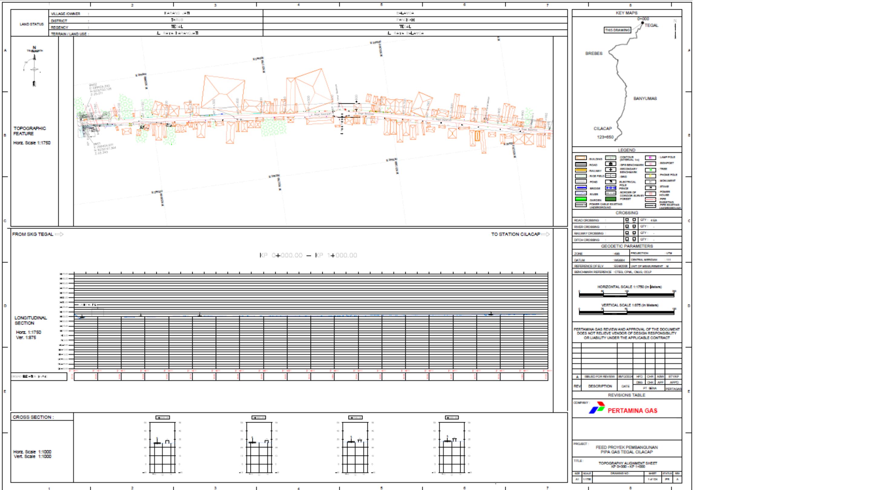Click first checkbox in Road Crossing row
Screen dimensions: 871x490
(x=627, y=220)
